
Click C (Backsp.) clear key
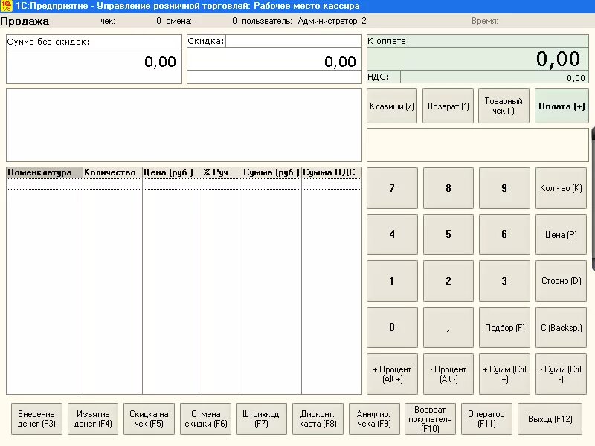[561, 327]
